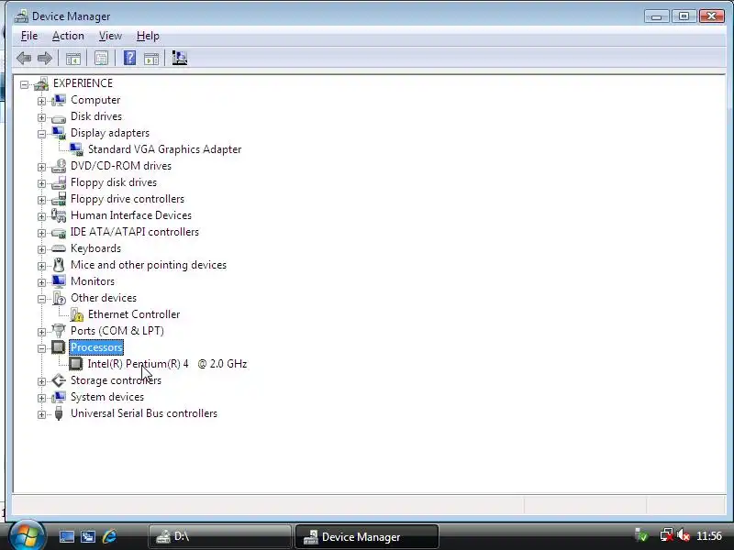Click the Show/Hide Action Pane toolbar icon
The width and height of the screenshot is (734, 550).
pos(151,59)
